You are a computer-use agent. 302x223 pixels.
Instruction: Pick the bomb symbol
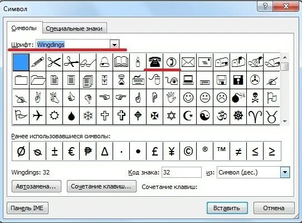(238, 98)
